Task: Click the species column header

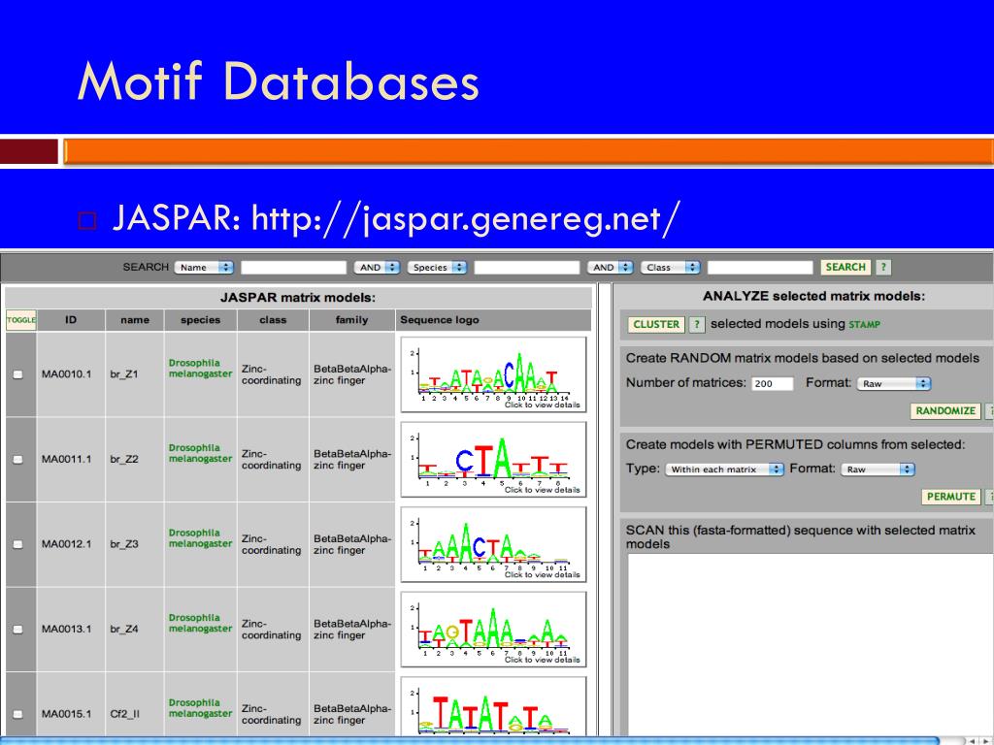Action: click(200, 320)
